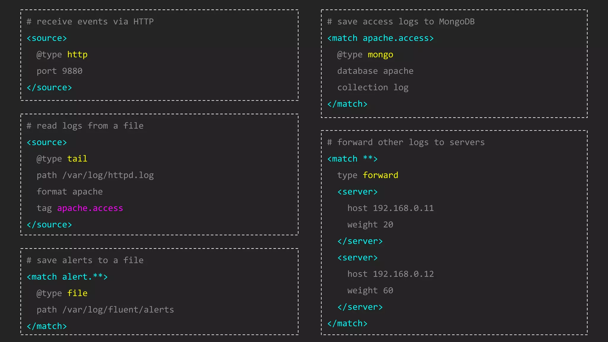Screen dimensions: 608x342
Task: Click the comment '# forward other logs to servers'
Action: (406, 142)
